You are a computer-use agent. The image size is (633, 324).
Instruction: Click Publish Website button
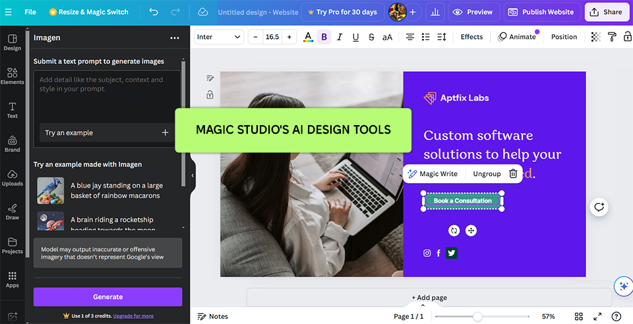click(542, 12)
